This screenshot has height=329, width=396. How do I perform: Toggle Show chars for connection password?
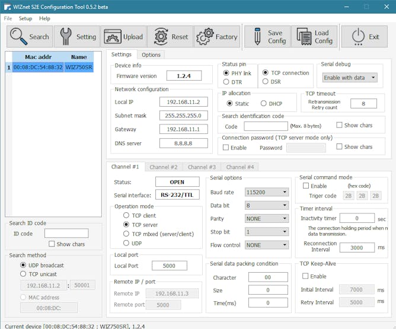pyautogui.click(x=339, y=146)
